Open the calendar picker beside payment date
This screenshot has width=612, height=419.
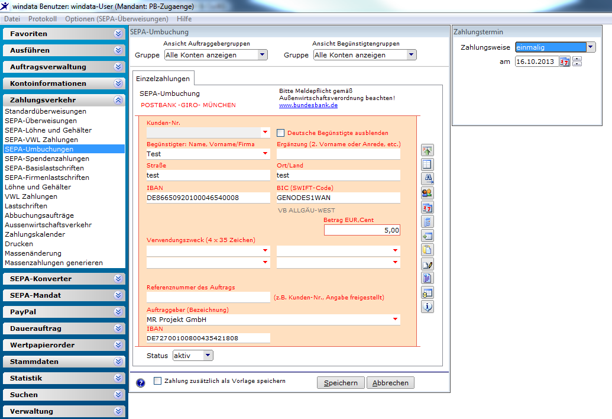click(564, 62)
